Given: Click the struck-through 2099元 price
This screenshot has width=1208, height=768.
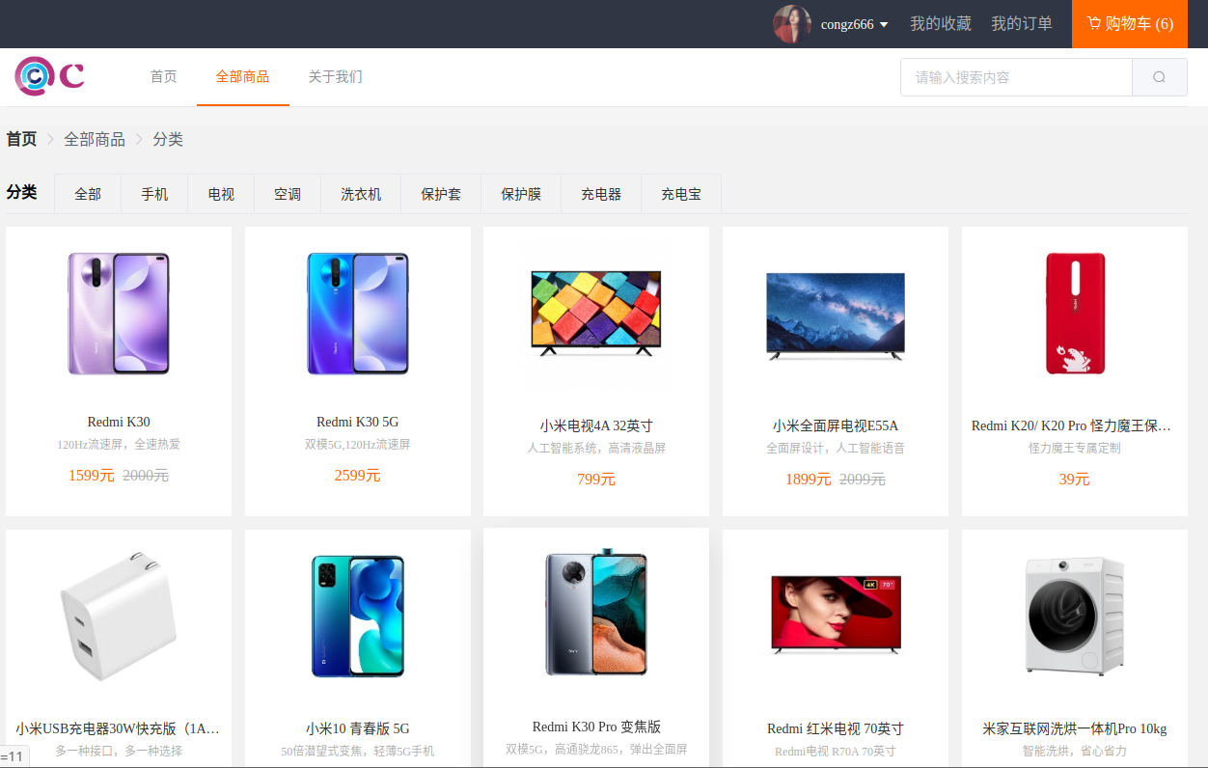Looking at the screenshot, I should coord(863,480).
